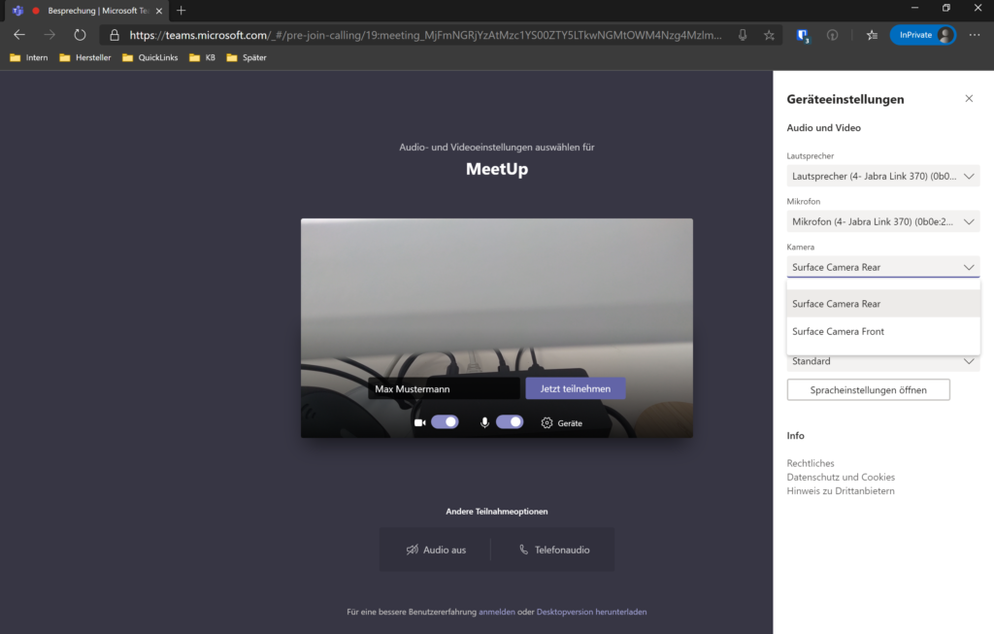This screenshot has width=994, height=634.
Task: Expand the Lautsprecher dropdown
Action: (x=883, y=177)
